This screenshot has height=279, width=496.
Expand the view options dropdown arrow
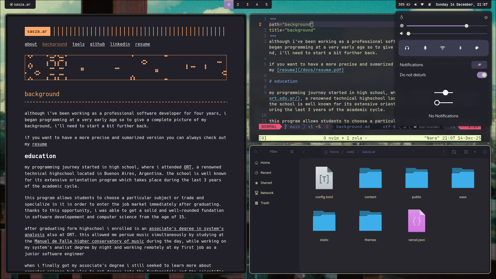(475, 152)
